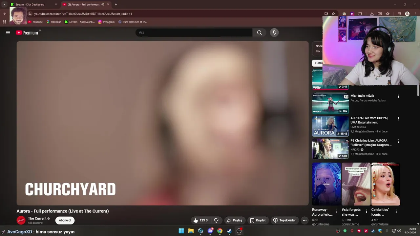420x236 pixels.
Task: Open the Sia forgets short thumbnail
Action: [356, 184]
